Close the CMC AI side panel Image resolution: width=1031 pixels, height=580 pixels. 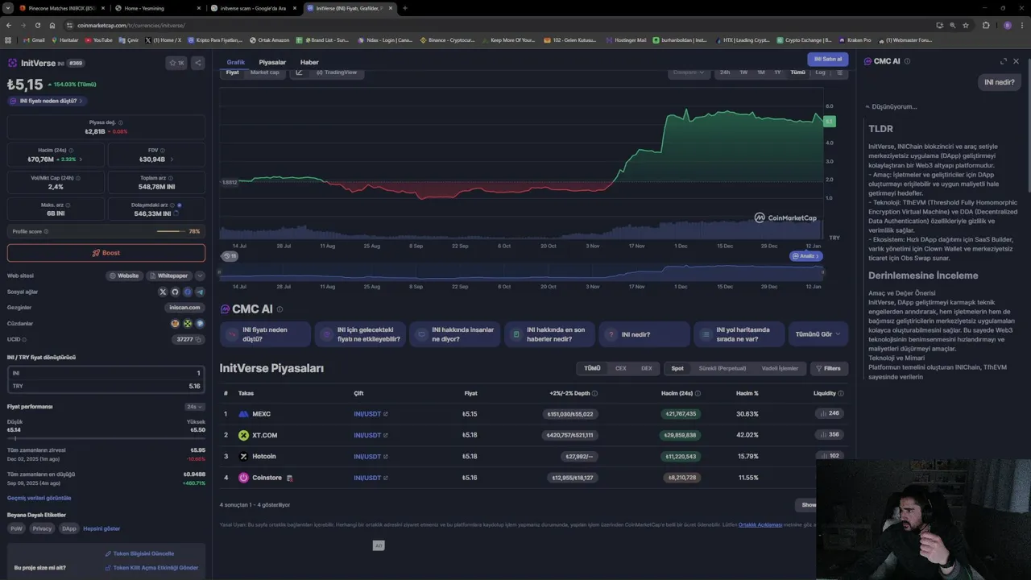(x=1016, y=61)
